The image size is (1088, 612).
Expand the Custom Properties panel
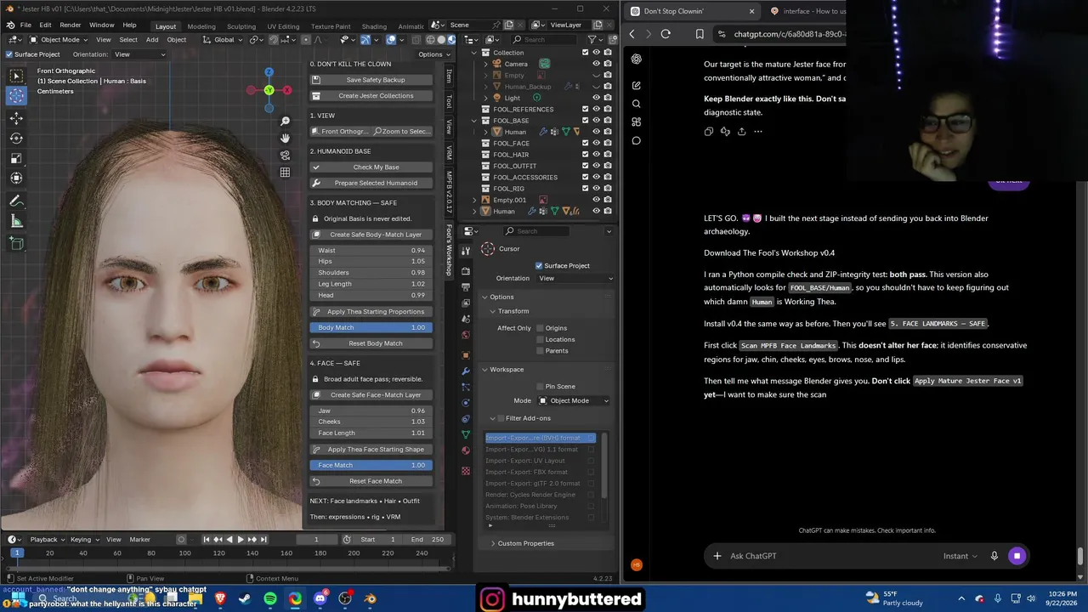point(525,543)
